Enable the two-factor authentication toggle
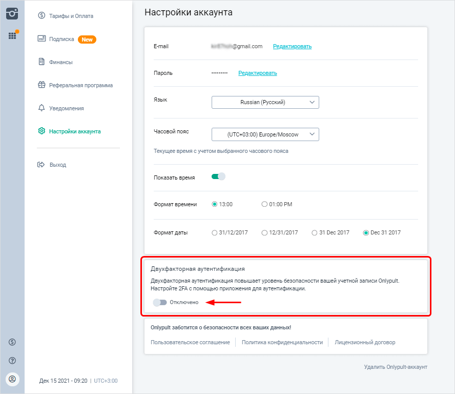Image resolution: width=455 pixels, height=394 pixels. pos(160,302)
